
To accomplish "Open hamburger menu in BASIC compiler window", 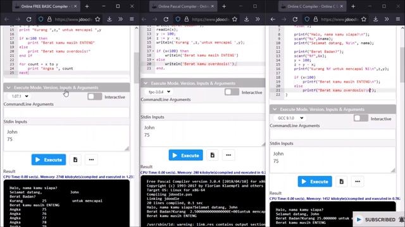I will pyautogui.click(x=132, y=19).
